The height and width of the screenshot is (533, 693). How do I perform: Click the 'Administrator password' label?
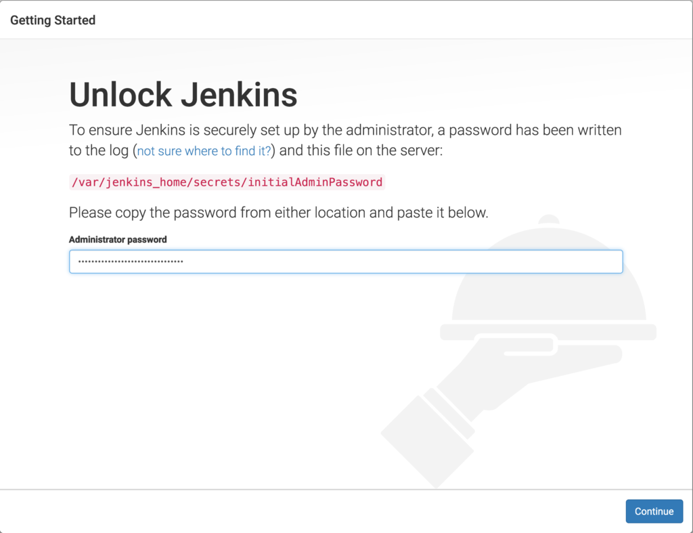tap(118, 239)
